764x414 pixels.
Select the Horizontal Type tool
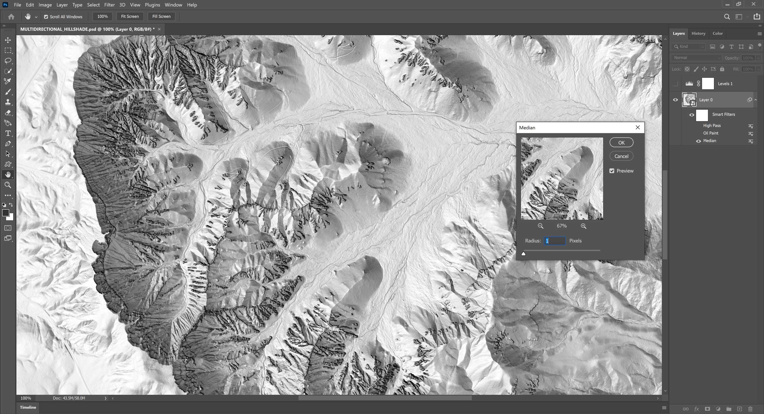coord(8,133)
